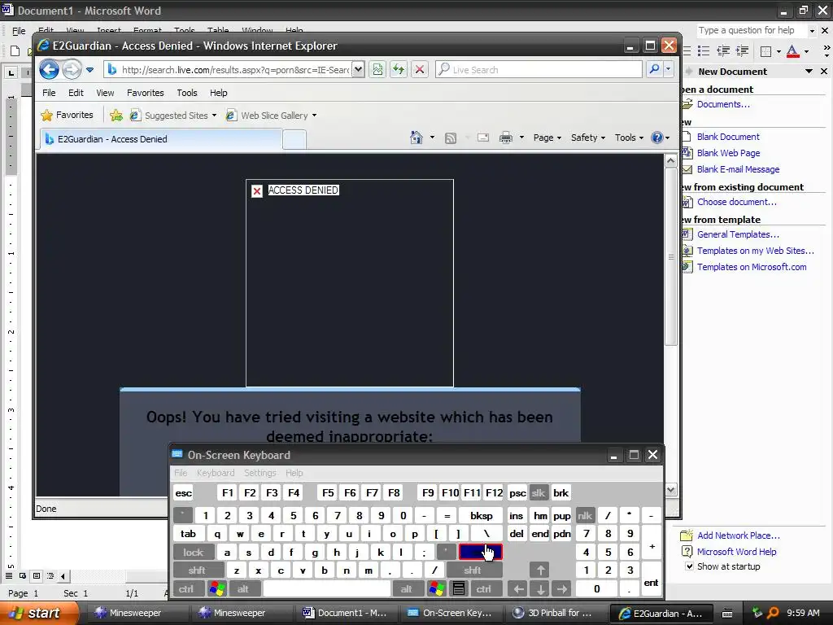The height and width of the screenshot is (625, 833).
Task: Expand the Suggested Sites dropdown
Action: (214, 116)
